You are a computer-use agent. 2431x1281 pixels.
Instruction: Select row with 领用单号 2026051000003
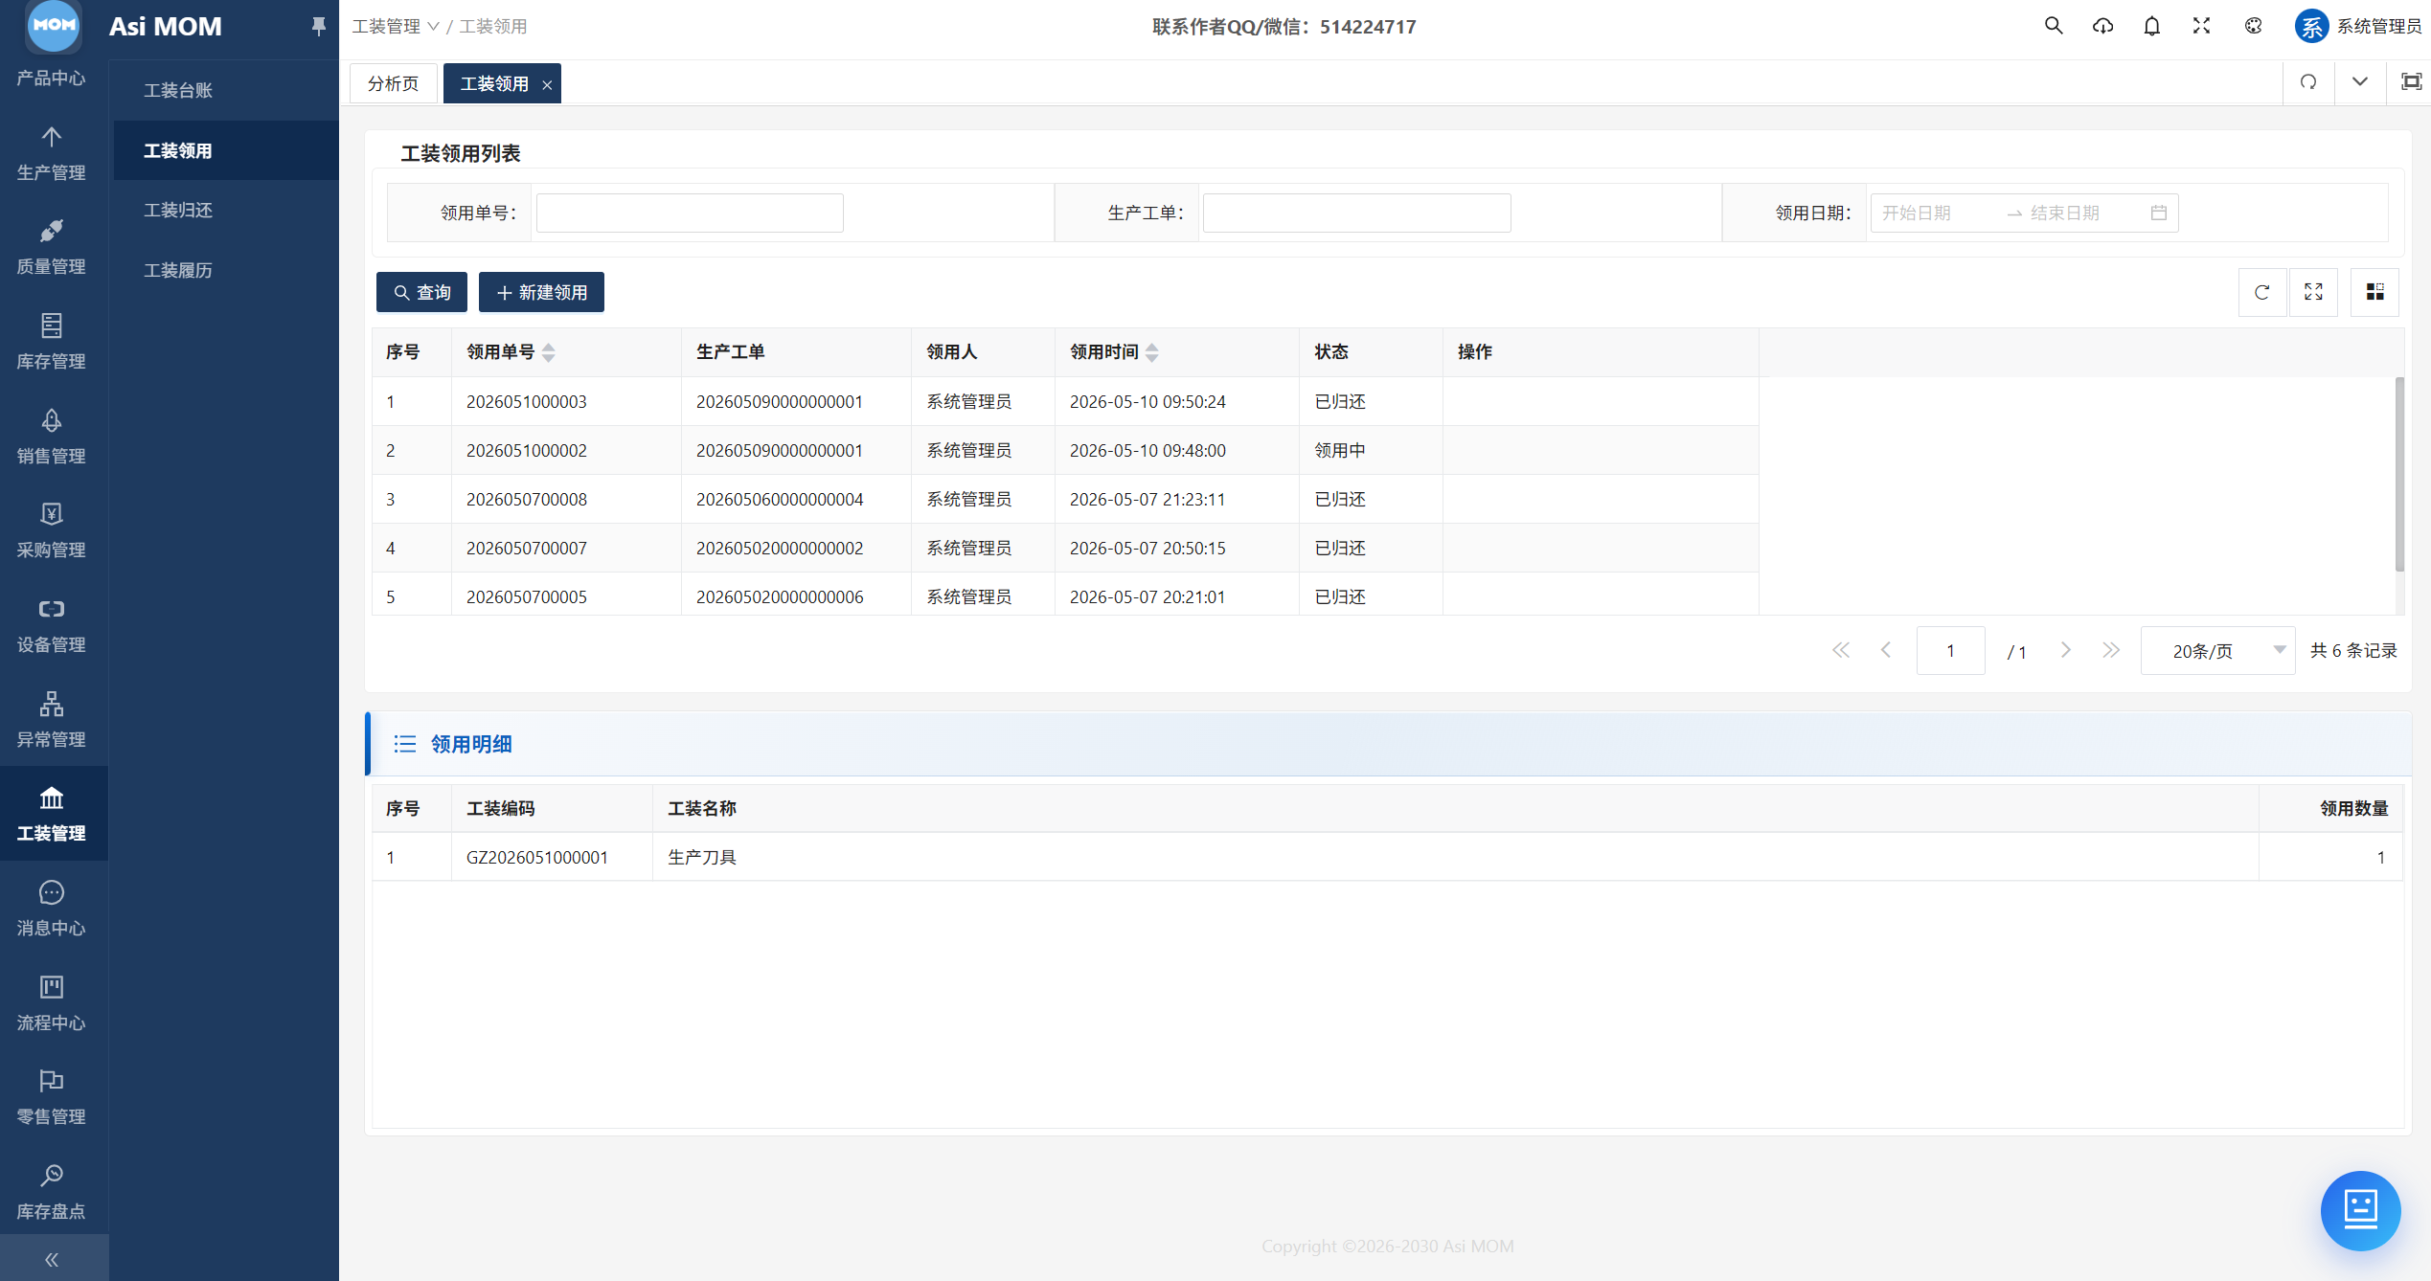pos(1065,401)
